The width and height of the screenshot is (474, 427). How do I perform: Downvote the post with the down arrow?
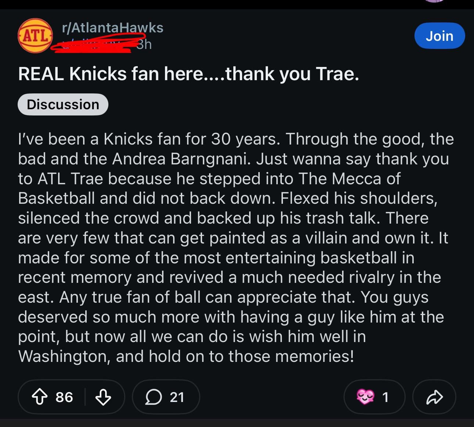point(103,397)
